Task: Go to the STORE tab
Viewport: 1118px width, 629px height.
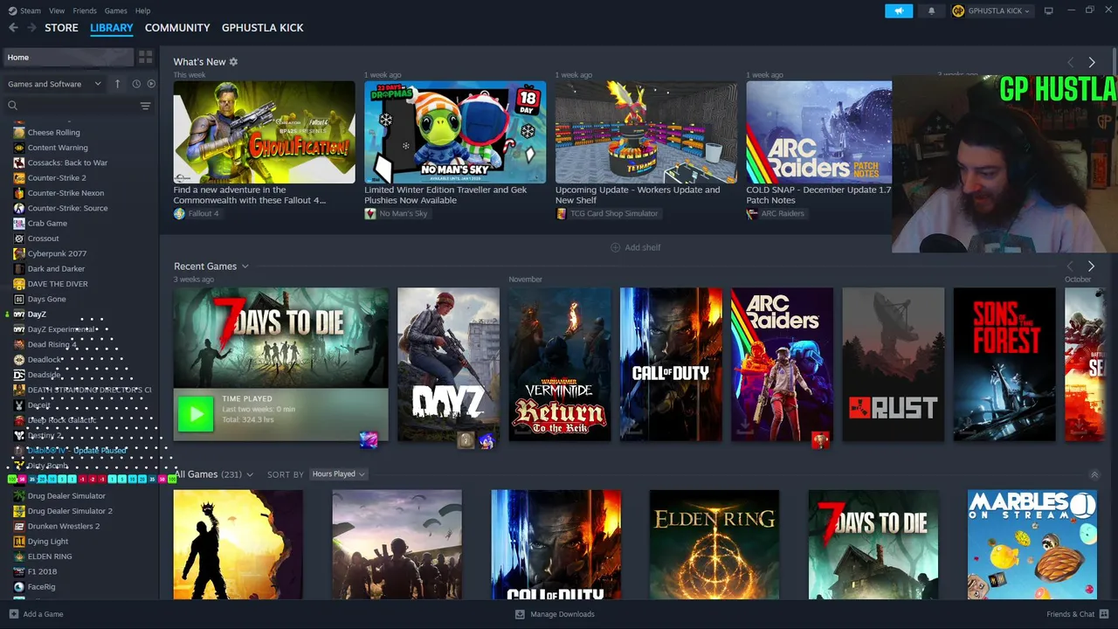Action: click(x=61, y=28)
